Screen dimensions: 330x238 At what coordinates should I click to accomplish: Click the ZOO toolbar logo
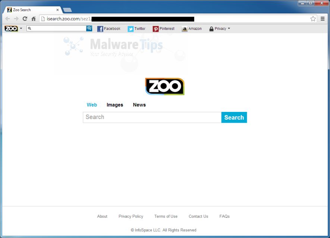point(11,28)
